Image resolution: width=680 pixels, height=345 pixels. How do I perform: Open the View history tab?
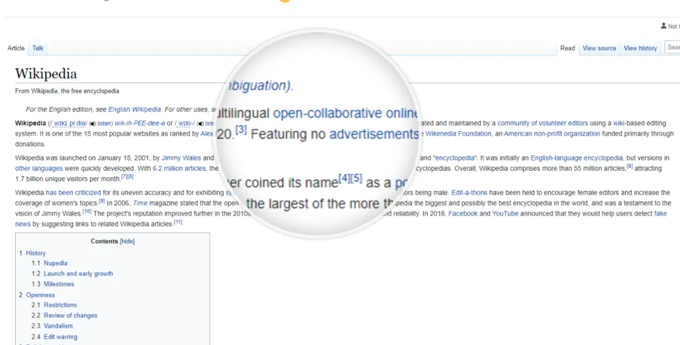coord(640,48)
